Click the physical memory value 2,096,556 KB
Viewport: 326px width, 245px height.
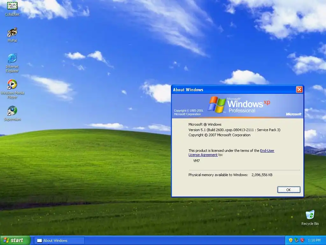[262, 175]
